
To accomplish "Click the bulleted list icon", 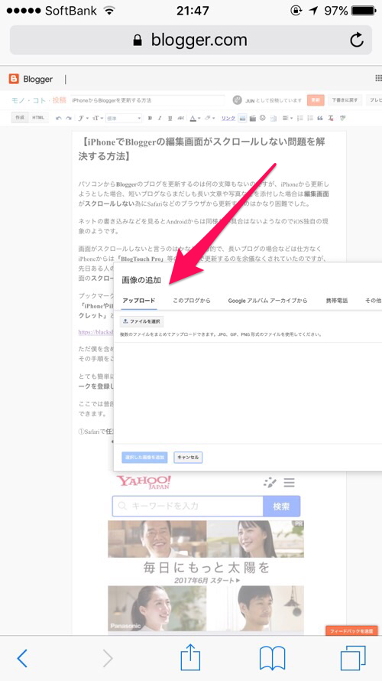I will tap(310, 118).
